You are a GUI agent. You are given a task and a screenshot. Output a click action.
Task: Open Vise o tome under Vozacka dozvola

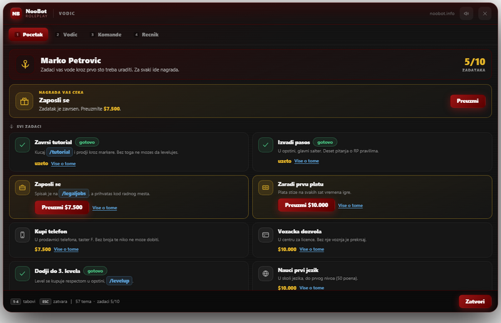click(x=311, y=250)
